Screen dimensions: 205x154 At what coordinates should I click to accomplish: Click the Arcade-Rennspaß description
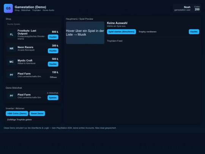(26, 50)
